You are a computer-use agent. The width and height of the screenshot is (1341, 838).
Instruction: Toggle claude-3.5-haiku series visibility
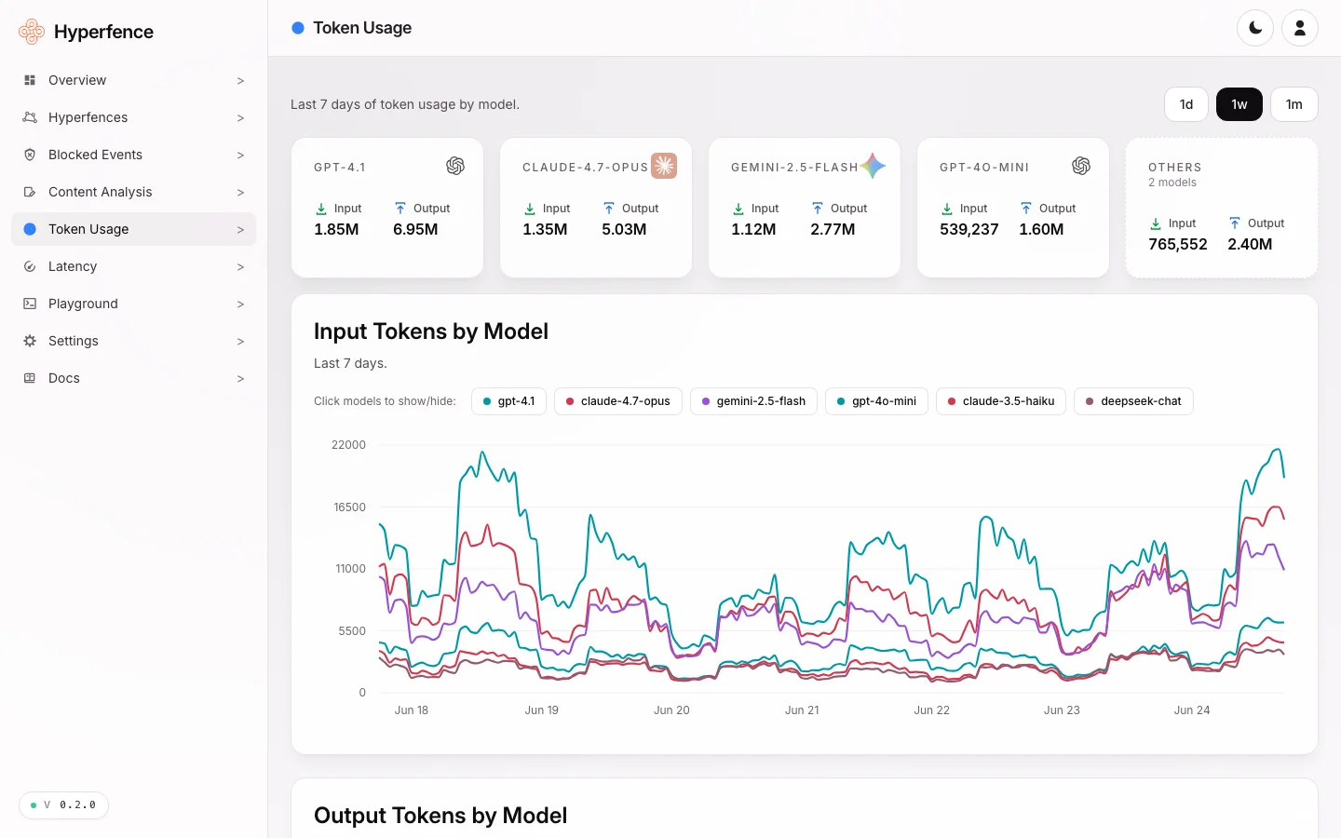click(1001, 401)
